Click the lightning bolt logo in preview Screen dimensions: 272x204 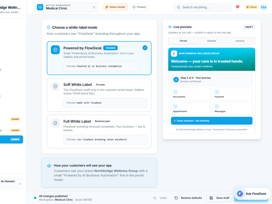point(174,54)
